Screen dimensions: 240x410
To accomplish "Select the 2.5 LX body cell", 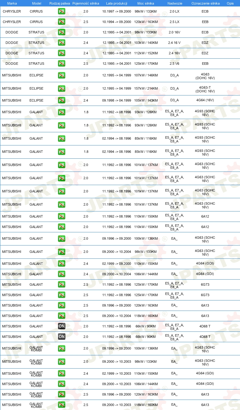I will (x=174, y=22).
